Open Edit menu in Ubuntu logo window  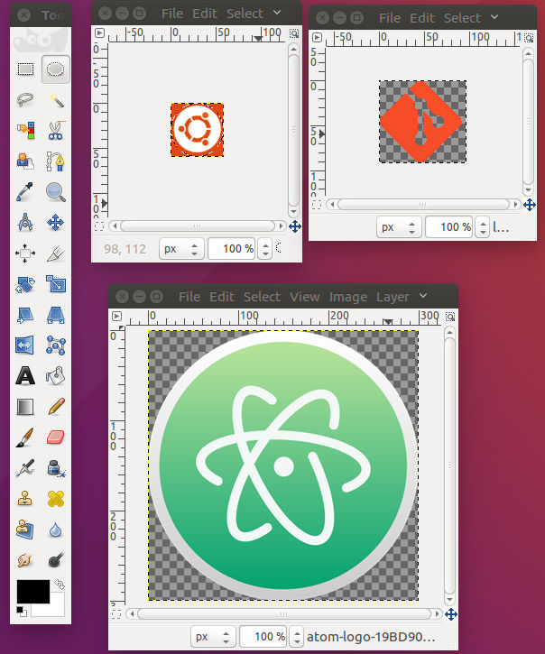205,14
